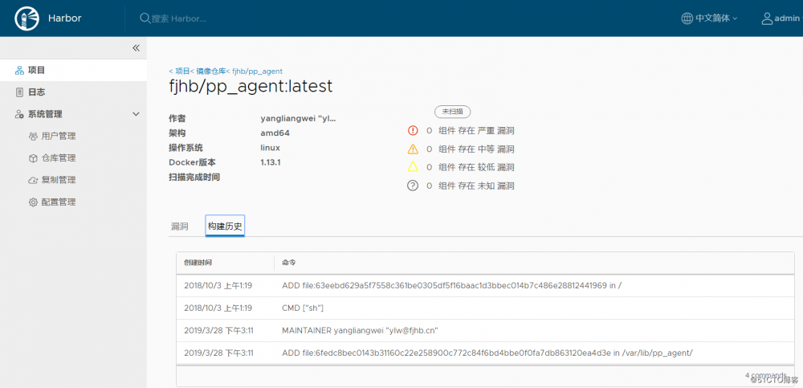Switch to the 构建历史 tab

click(225, 226)
